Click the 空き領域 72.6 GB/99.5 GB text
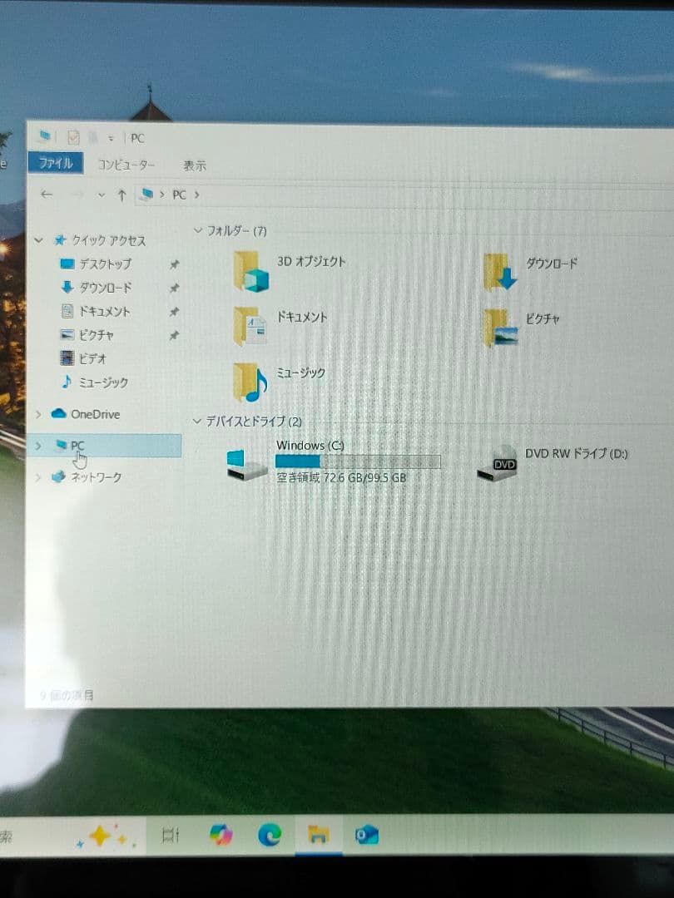The width and height of the screenshot is (674, 898). 342,477
